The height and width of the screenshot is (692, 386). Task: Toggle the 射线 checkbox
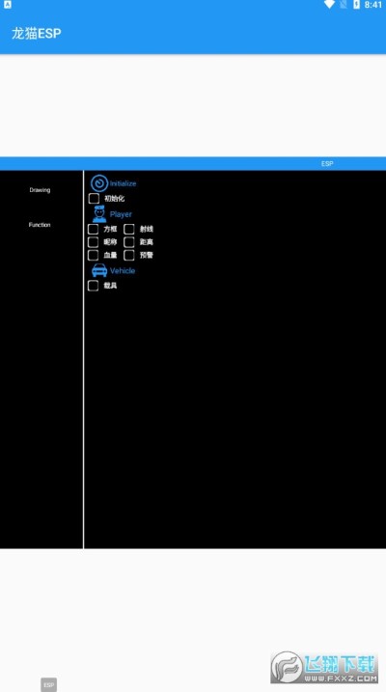(x=128, y=229)
